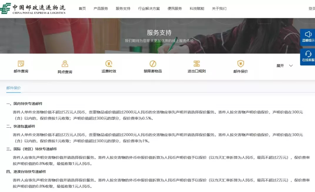The width and height of the screenshot is (315, 192).
Task: Click the 温馨提示 speaker icon
Action: pyautogui.click(x=308, y=34)
